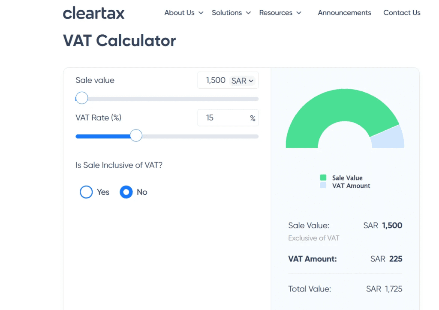Click the 'VAT Amount: SAR 225' result row
Screen dimensions: 439x310
pyautogui.click(x=345, y=259)
